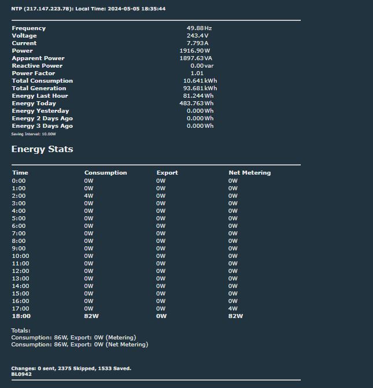Click the Energy 2 Days Ago label
The image size is (373, 388).
(42, 119)
